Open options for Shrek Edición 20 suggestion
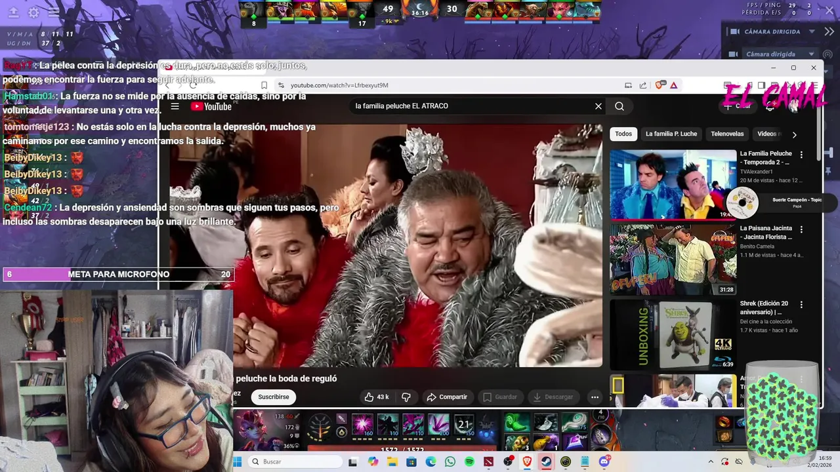This screenshot has height=472, width=840. [x=801, y=304]
